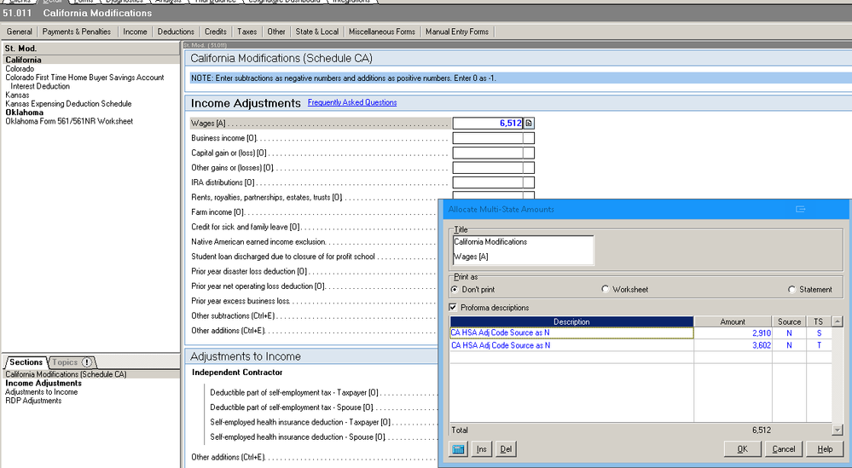Click the Amount column header

click(x=733, y=321)
